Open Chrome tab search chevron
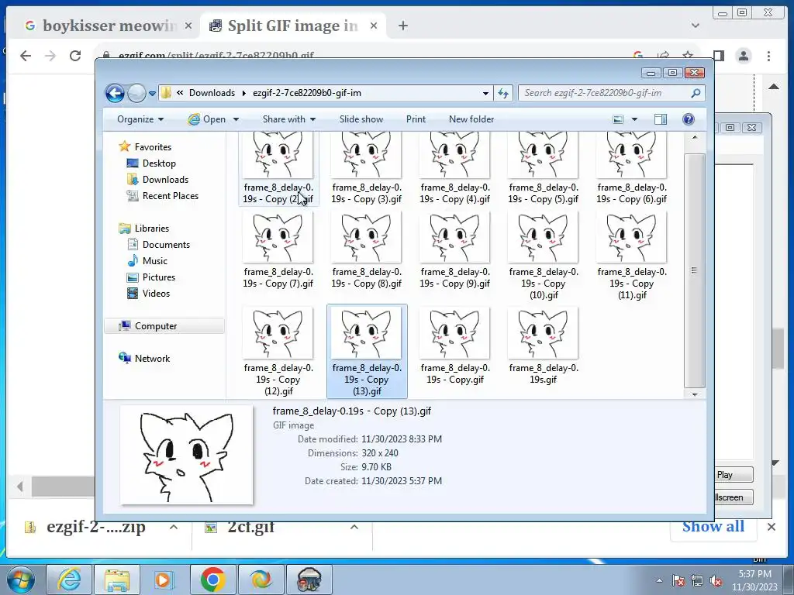This screenshot has height=595, width=794. coord(696,26)
